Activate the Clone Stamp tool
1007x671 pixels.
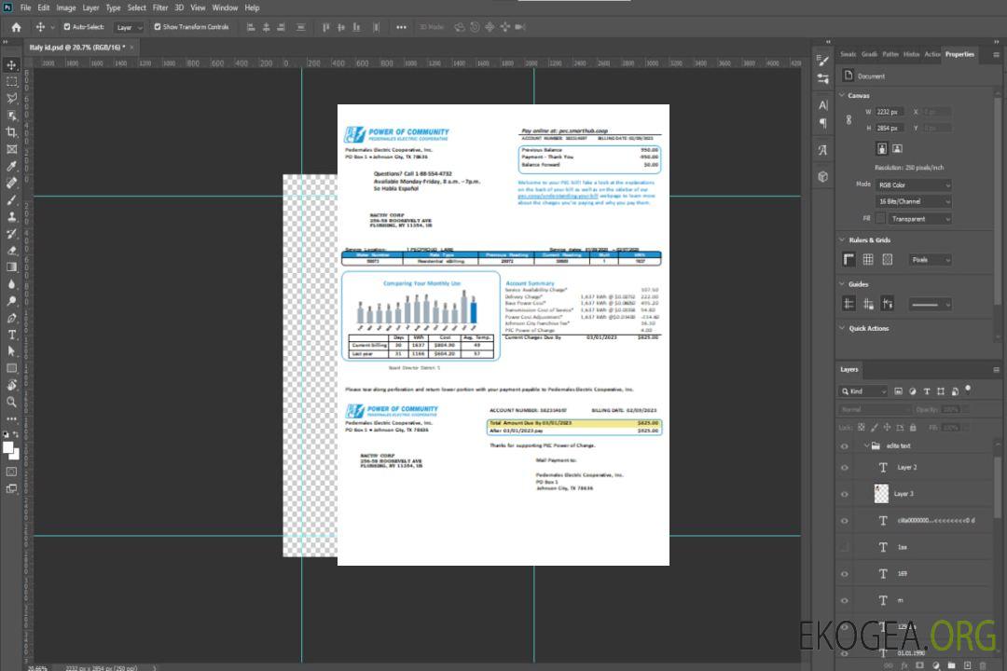pyautogui.click(x=12, y=216)
